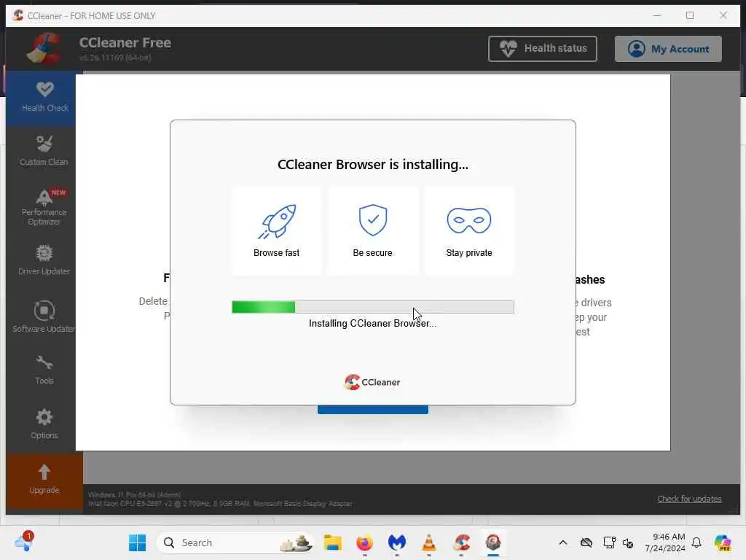Image resolution: width=746 pixels, height=560 pixels.
Task: Open File Explorer from the taskbar
Action: point(332,542)
